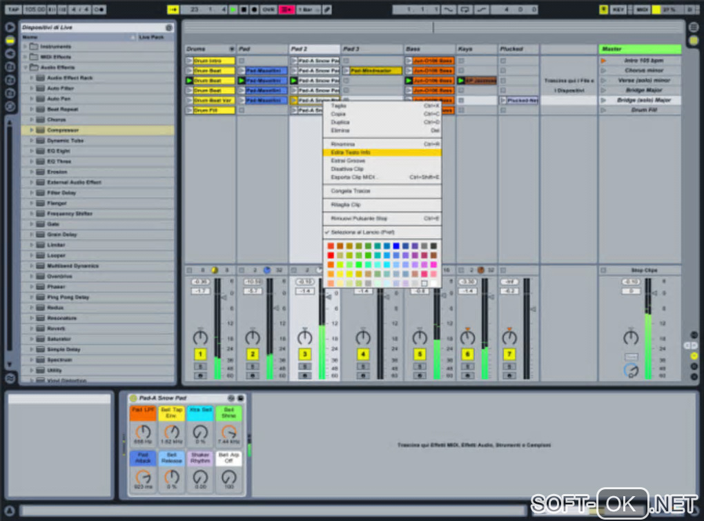Click the green Play button in transport

pos(233,9)
